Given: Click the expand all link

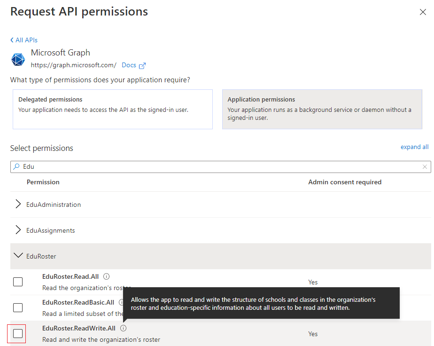Looking at the screenshot, I should 414,147.
